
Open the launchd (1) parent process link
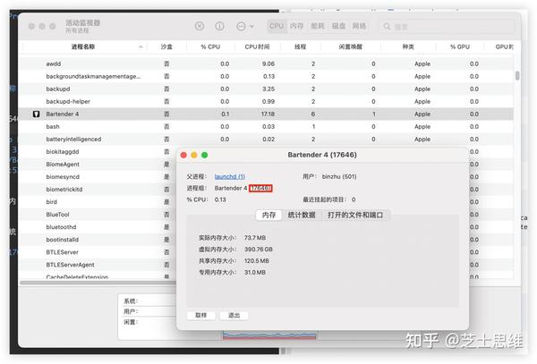click(x=229, y=176)
